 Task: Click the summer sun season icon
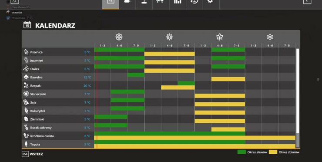pos(169,37)
